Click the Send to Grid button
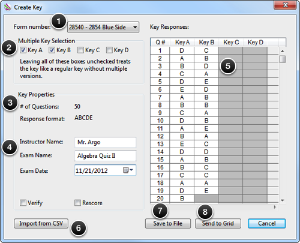Viewport: 300px width, 243px height. tap(218, 223)
